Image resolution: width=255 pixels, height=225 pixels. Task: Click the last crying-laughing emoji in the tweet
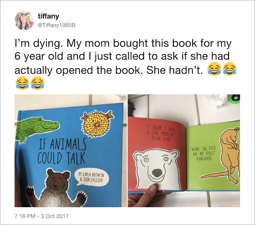pyautogui.click(x=37, y=83)
